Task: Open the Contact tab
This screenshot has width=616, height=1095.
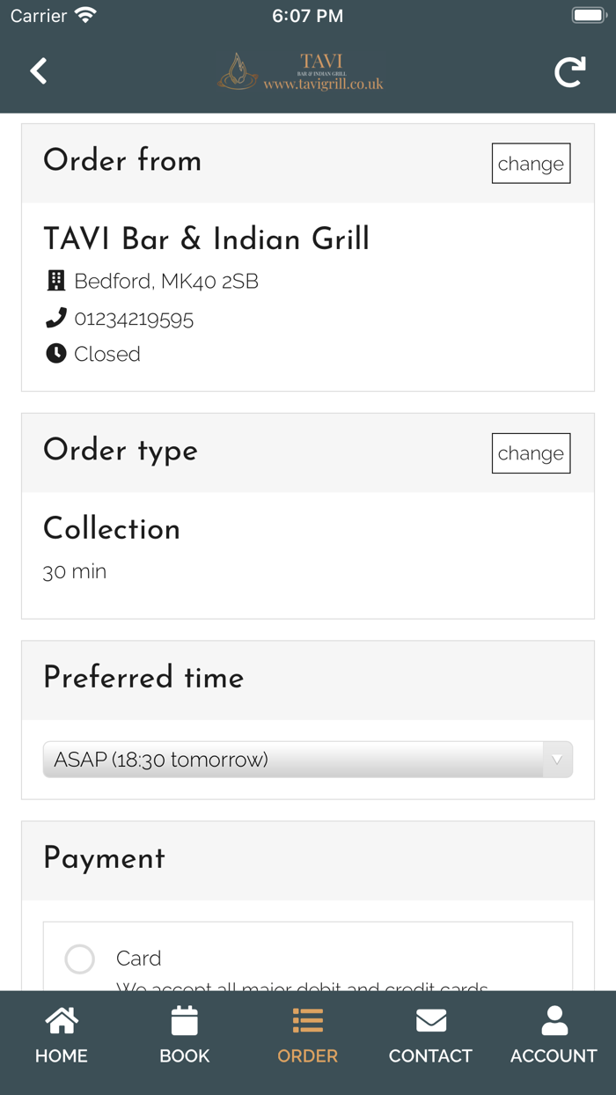Action: pyautogui.click(x=430, y=1036)
